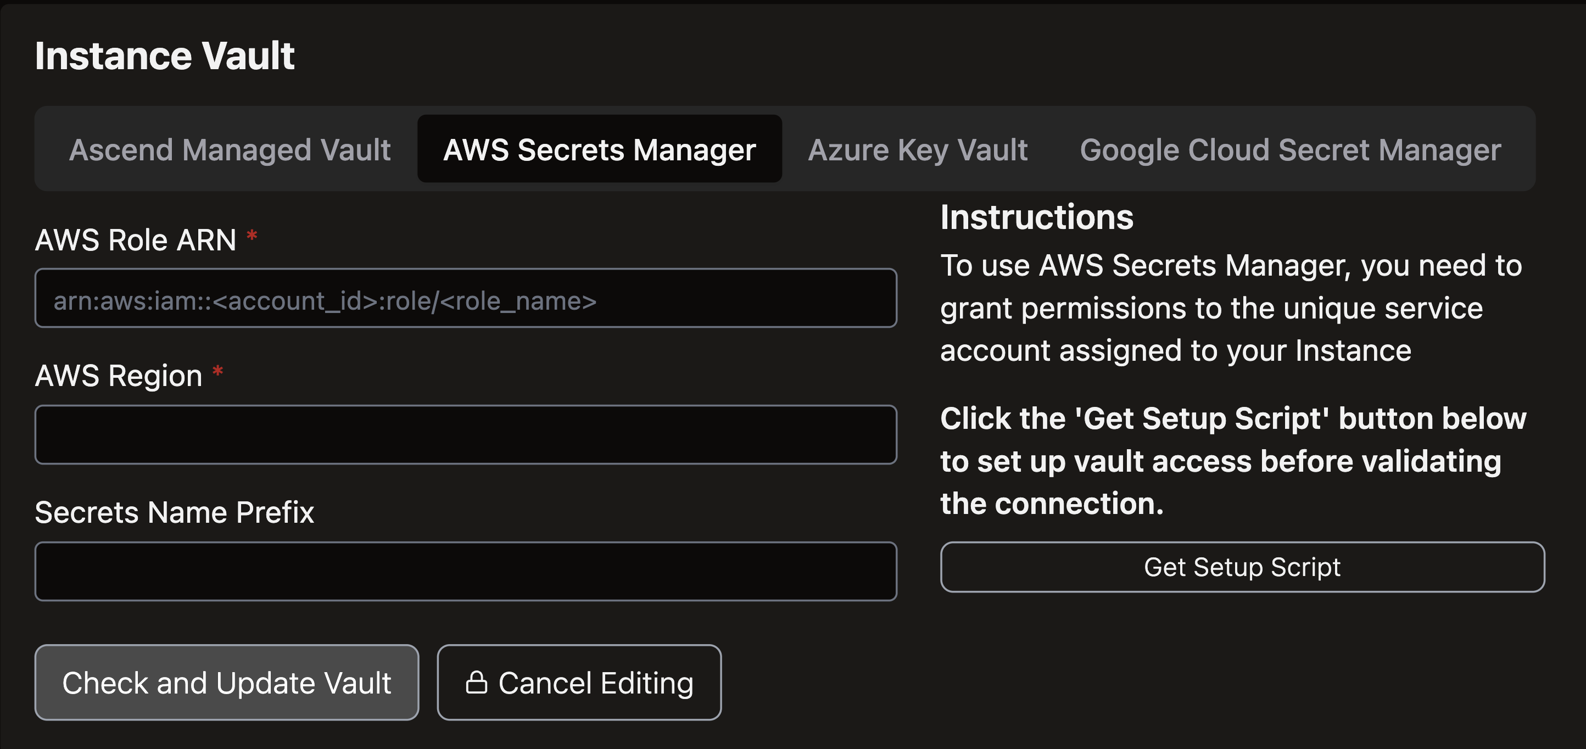Viewport: 1586px width, 749px height.
Task: Click the bold 'Get Setup Script' instruction text
Action: click(1232, 461)
